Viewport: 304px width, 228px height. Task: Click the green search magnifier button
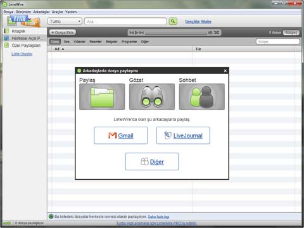pyautogui.click(x=173, y=22)
